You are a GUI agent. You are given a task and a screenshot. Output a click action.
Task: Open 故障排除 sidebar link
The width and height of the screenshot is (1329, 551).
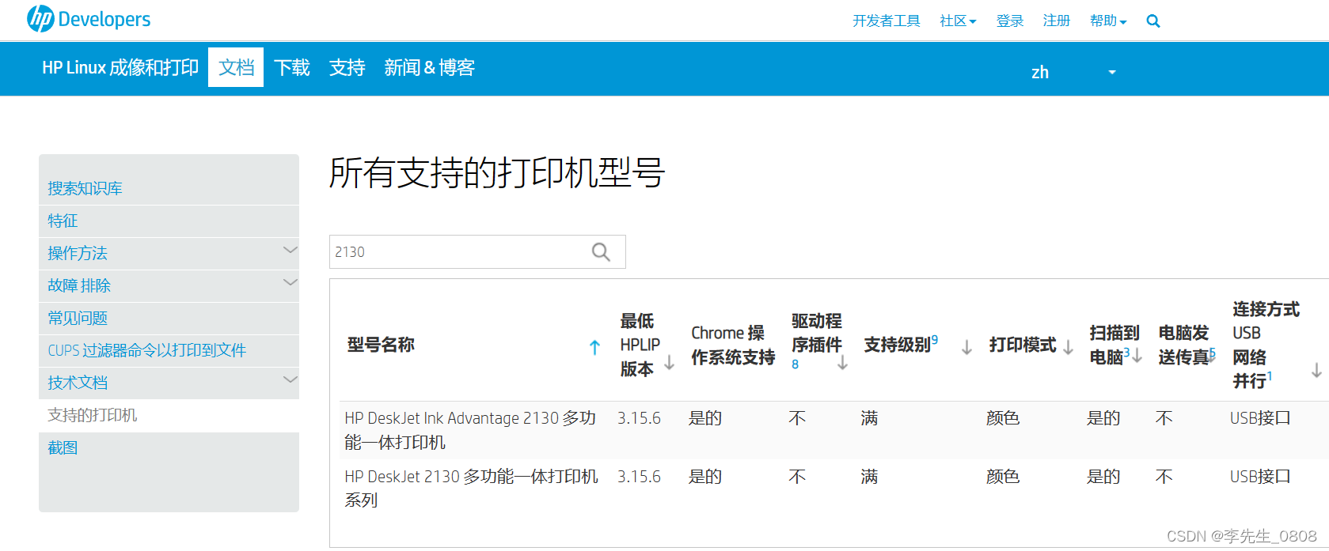[79, 285]
